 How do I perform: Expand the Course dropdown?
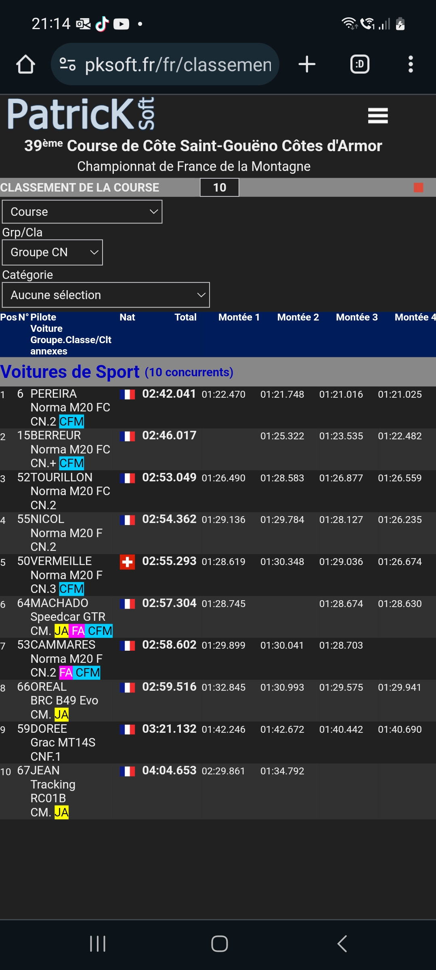[x=82, y=212]
